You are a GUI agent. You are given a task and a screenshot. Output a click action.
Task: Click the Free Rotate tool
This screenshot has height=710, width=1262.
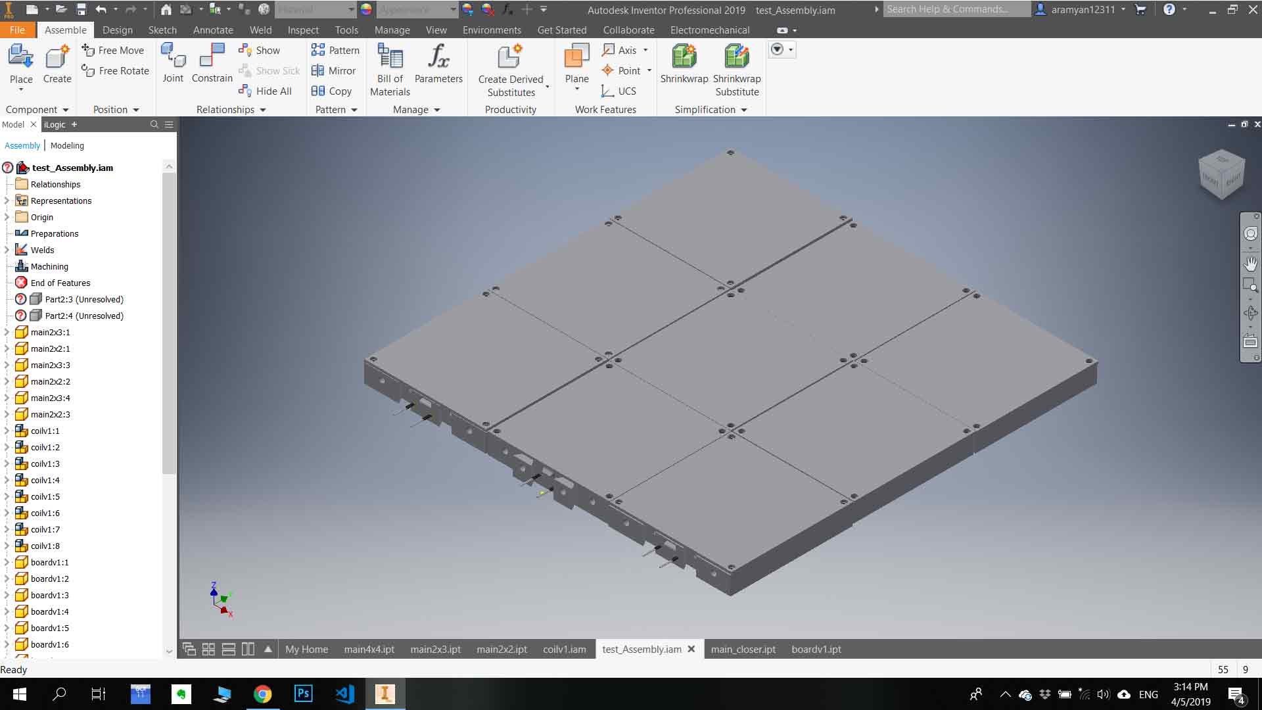tap(116, 70)
